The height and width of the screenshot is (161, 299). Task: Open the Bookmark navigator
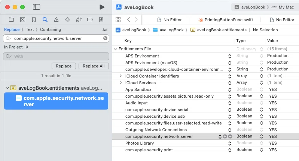pyautogui.click(x=34, y=19)
